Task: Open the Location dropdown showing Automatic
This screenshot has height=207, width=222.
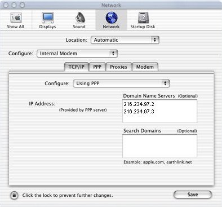Action: point(125,40)
